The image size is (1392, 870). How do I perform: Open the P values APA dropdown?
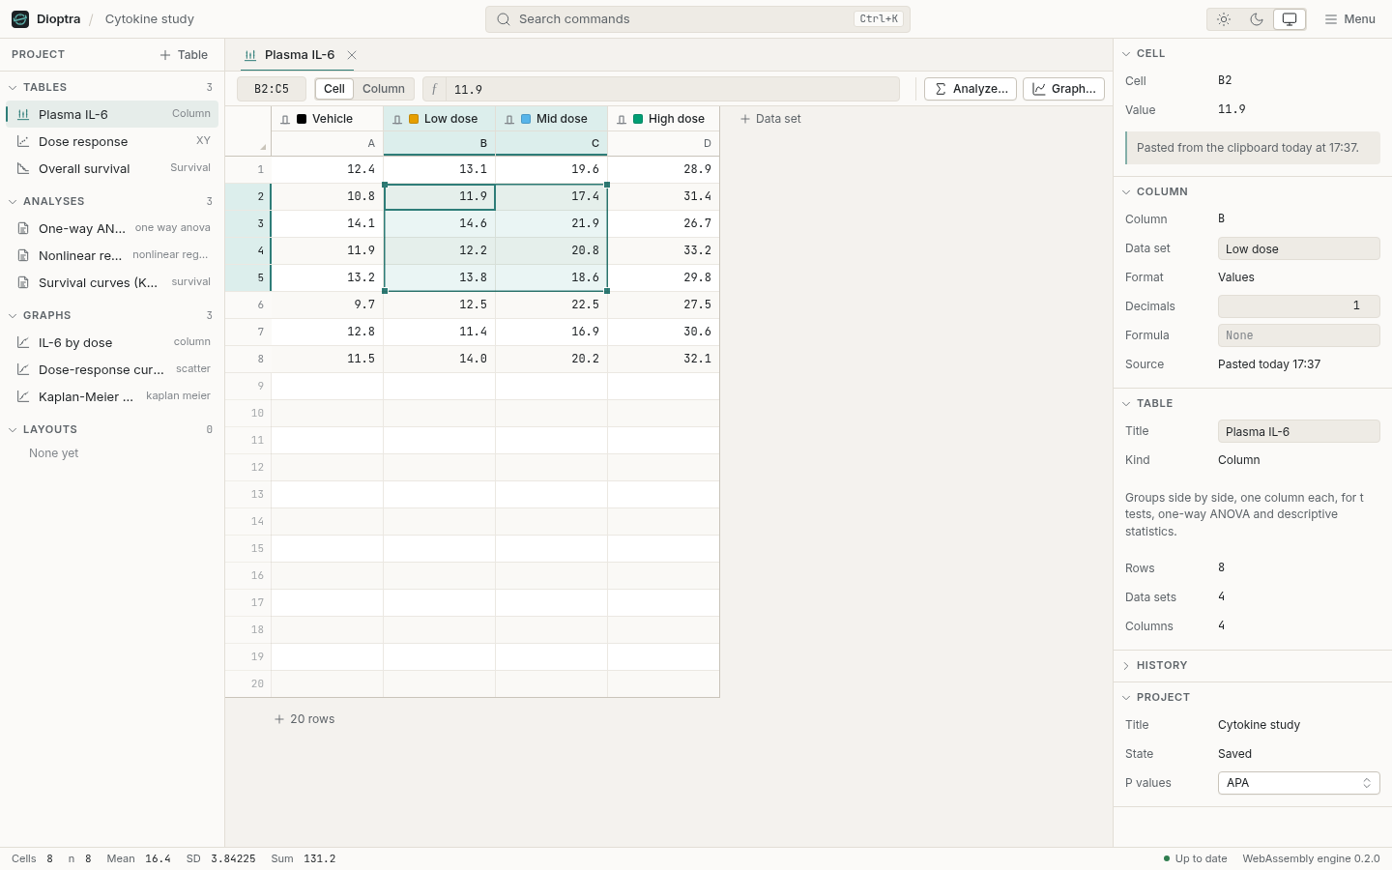(1298, 783)
